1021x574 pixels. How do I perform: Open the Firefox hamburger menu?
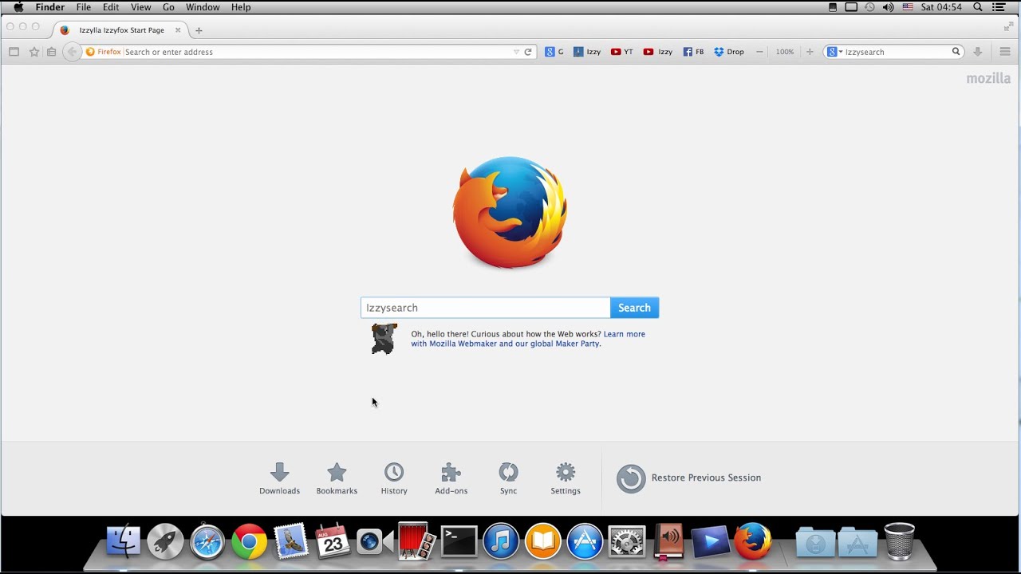[1005, 52]
